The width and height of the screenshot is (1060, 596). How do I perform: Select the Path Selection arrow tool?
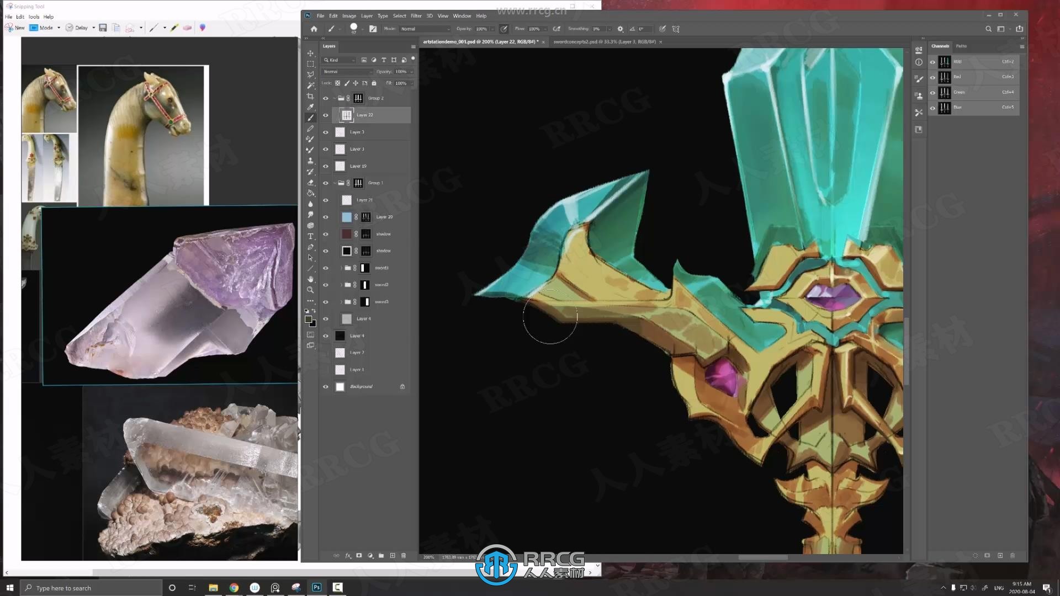pos(310,258)
